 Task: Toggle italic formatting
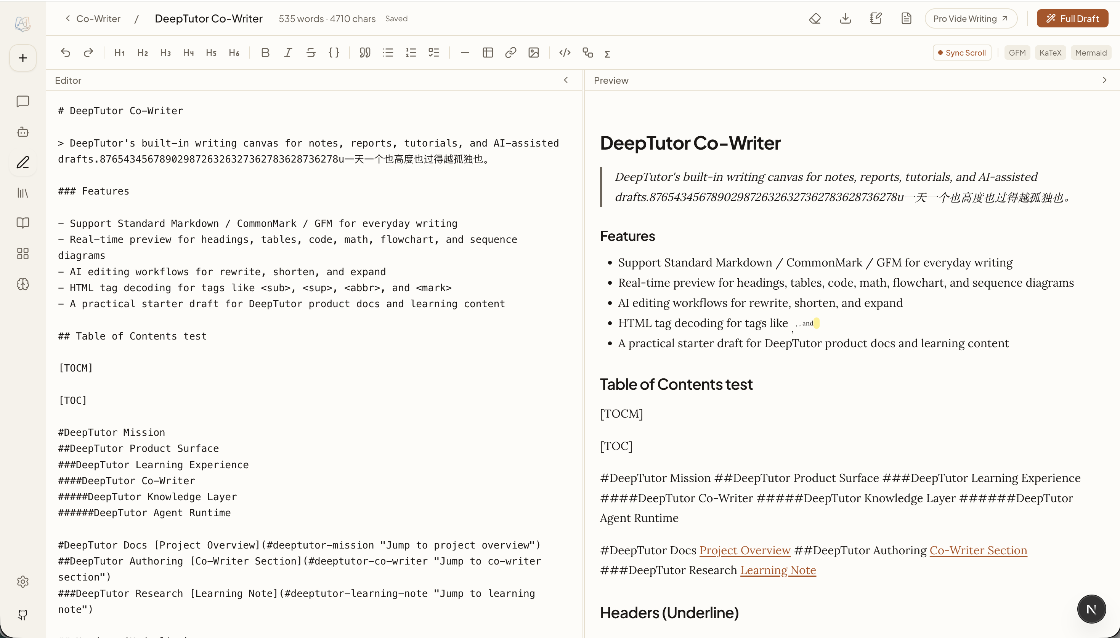coord(288,53)
